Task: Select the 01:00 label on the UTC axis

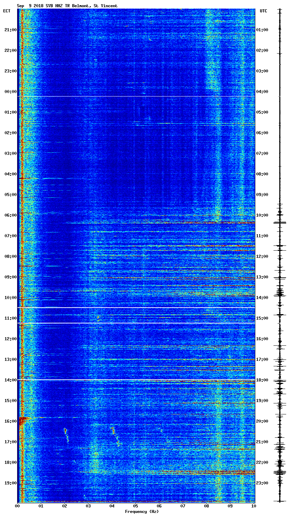Action: click(262, 30)
